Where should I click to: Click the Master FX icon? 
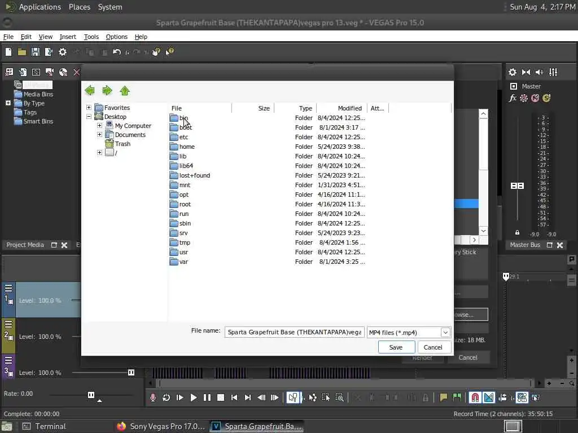click(513, 98)
